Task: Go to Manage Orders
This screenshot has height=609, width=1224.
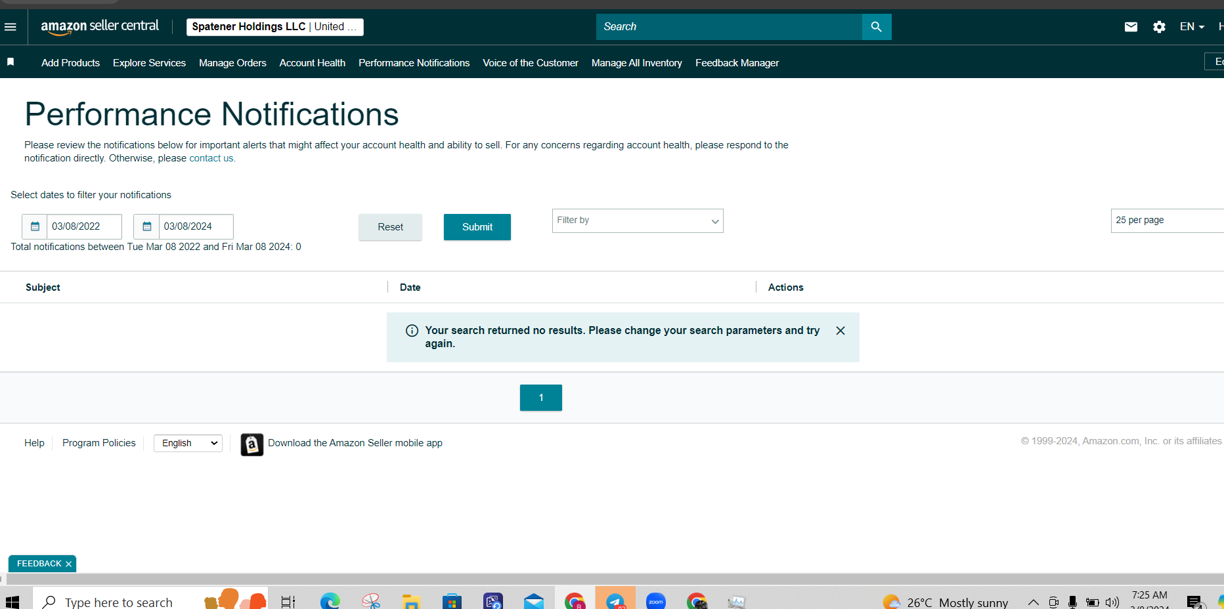Action: (x=232, y=63)
